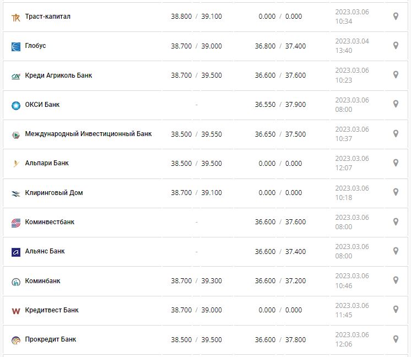Click the Кредитвест Банк name link
The width and height of the screenshot is (411, 357).
[x=52, y=310]
